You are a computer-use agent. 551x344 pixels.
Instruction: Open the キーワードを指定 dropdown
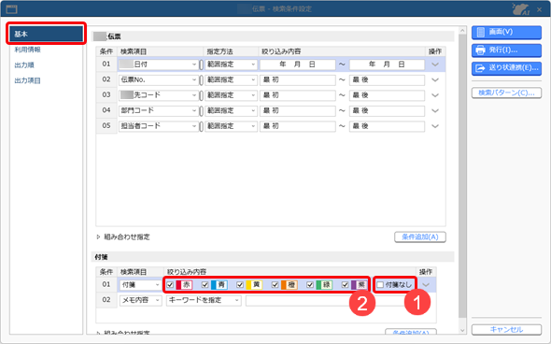click(204, 300)
